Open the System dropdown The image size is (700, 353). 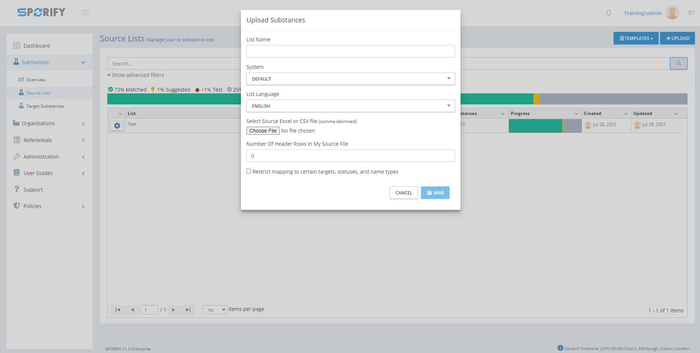(350, 79)
